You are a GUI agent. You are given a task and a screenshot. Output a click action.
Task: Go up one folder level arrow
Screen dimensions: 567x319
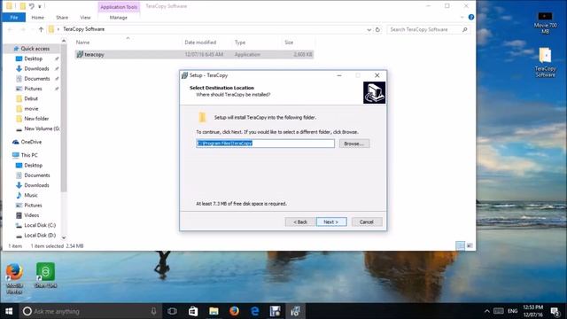coord(41,29)
